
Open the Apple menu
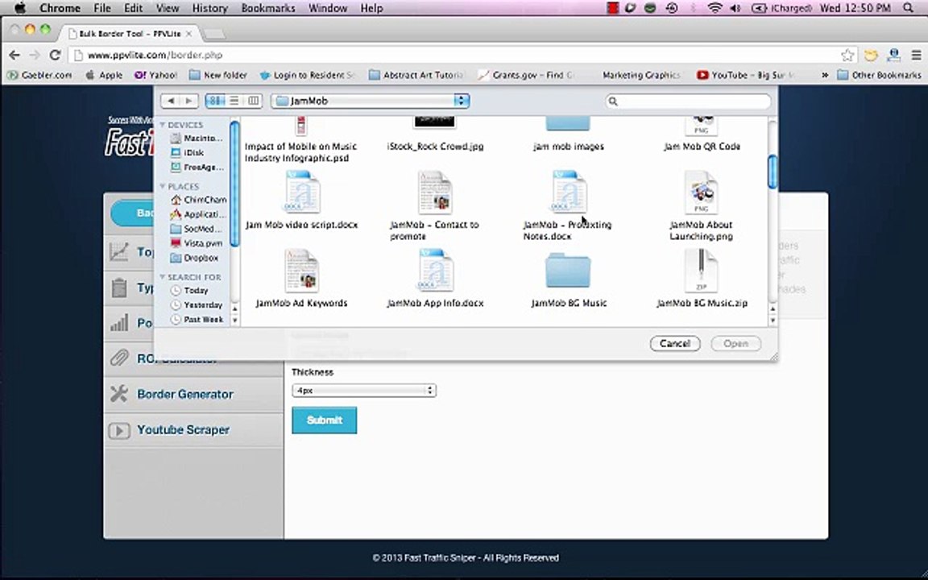[x=20, y=8]
